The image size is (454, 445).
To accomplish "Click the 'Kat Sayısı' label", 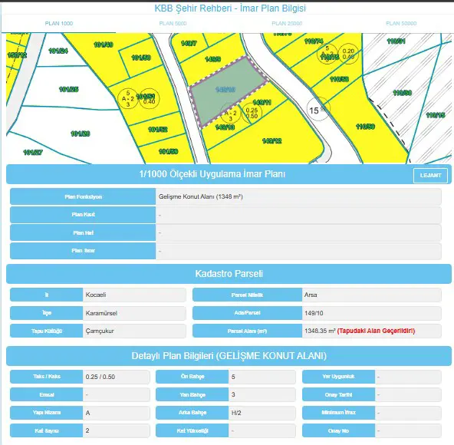I will pos(47,430).
